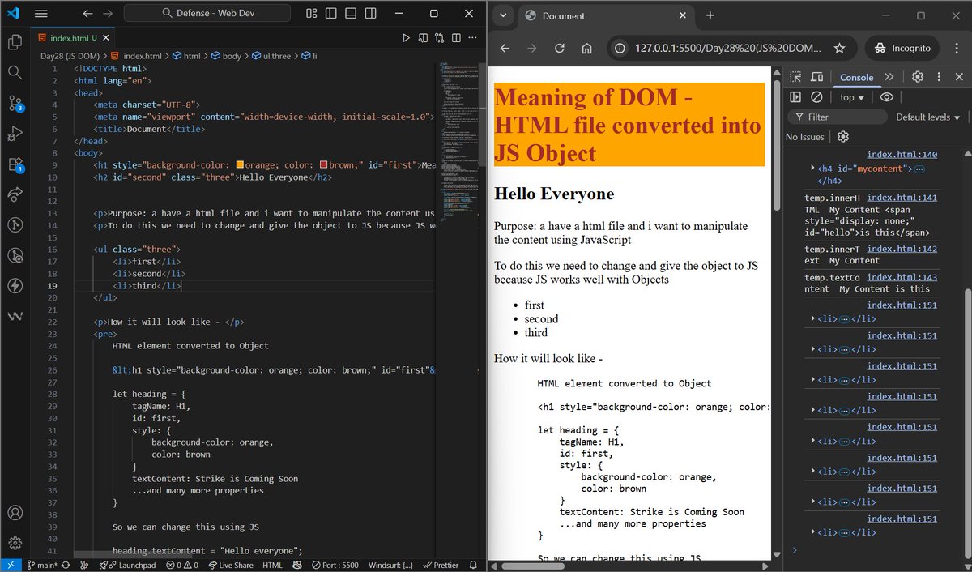Click the DevTools console Filter field
The image size is (972, 572).
(838, 117)
